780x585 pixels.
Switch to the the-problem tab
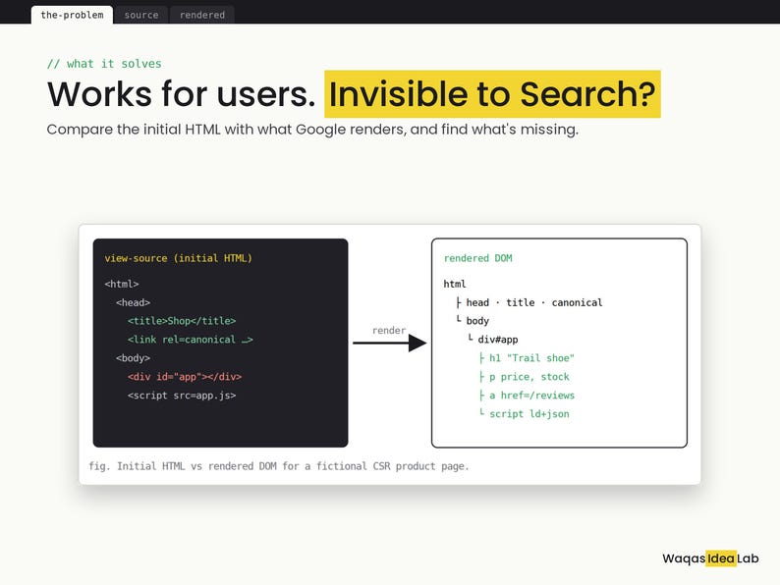72,15
